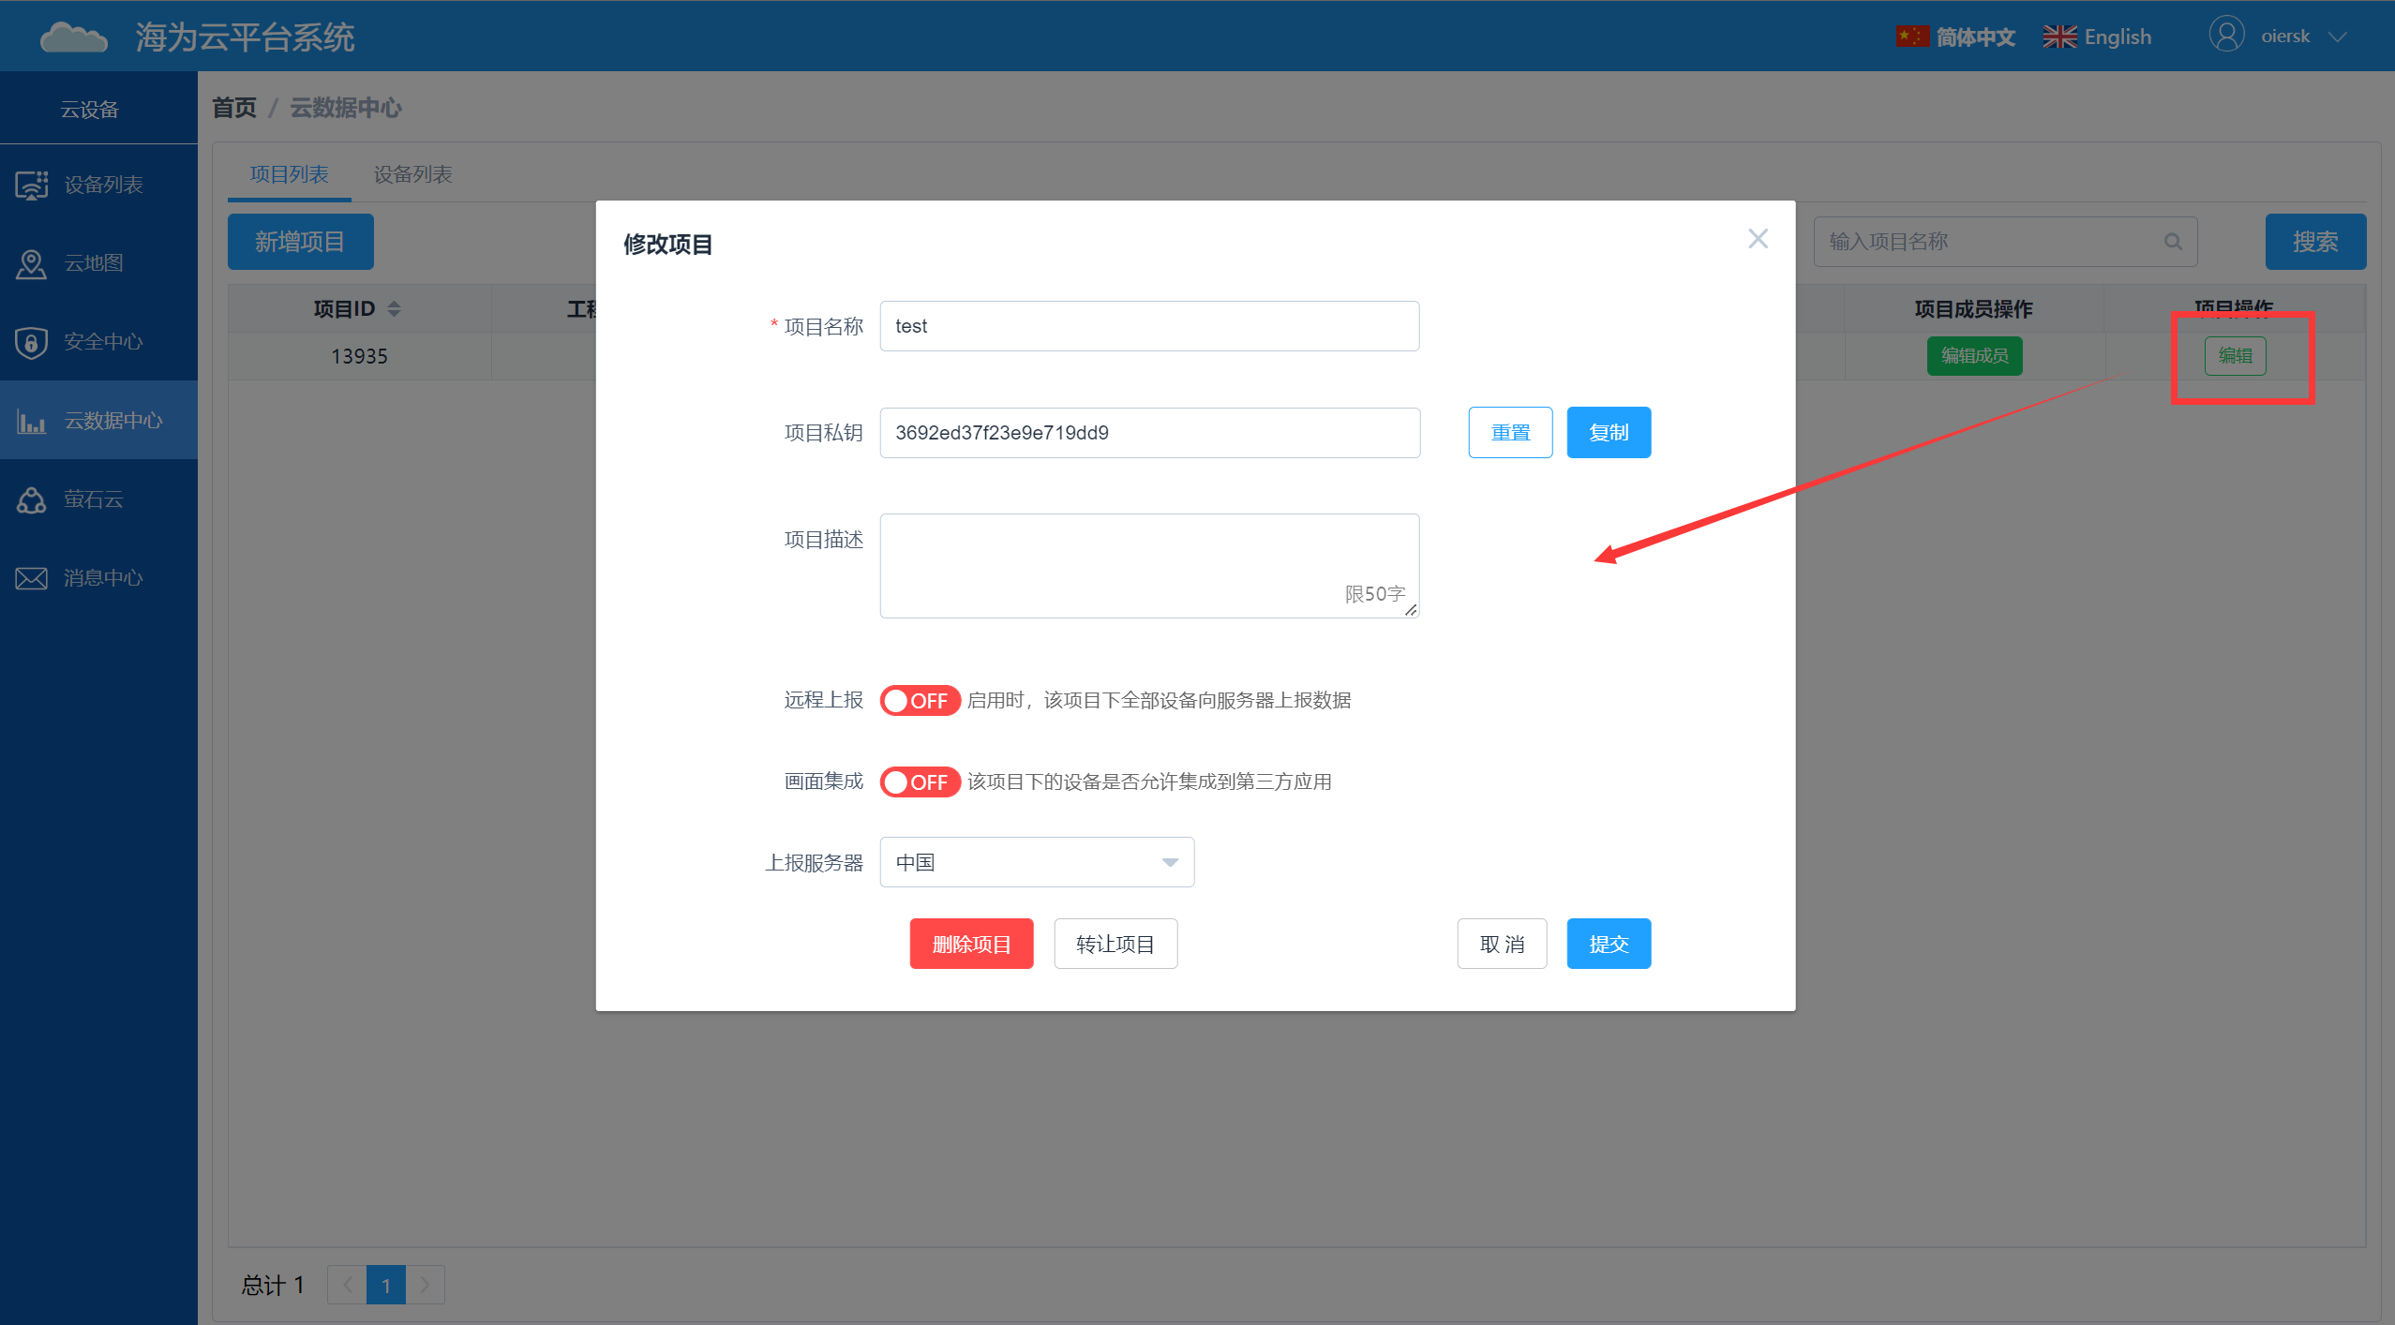Click the resize handle of 项目描述 textarea
The width and height of the screenshot is (2395, 1325).
(x=1411, y=610)
